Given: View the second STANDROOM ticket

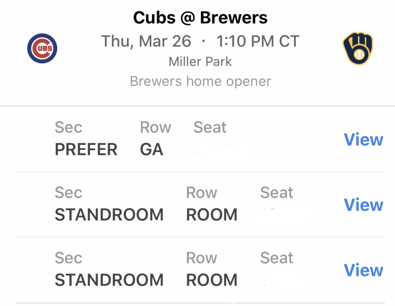Looking at the screenshot, I should (x=363, y=270).
